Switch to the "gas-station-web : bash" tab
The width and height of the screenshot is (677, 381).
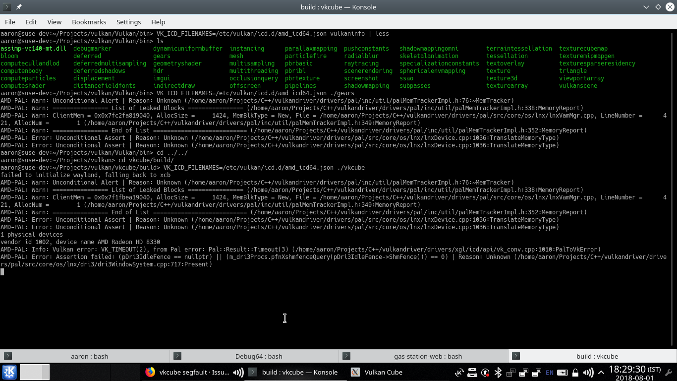(x=427, y=356)
